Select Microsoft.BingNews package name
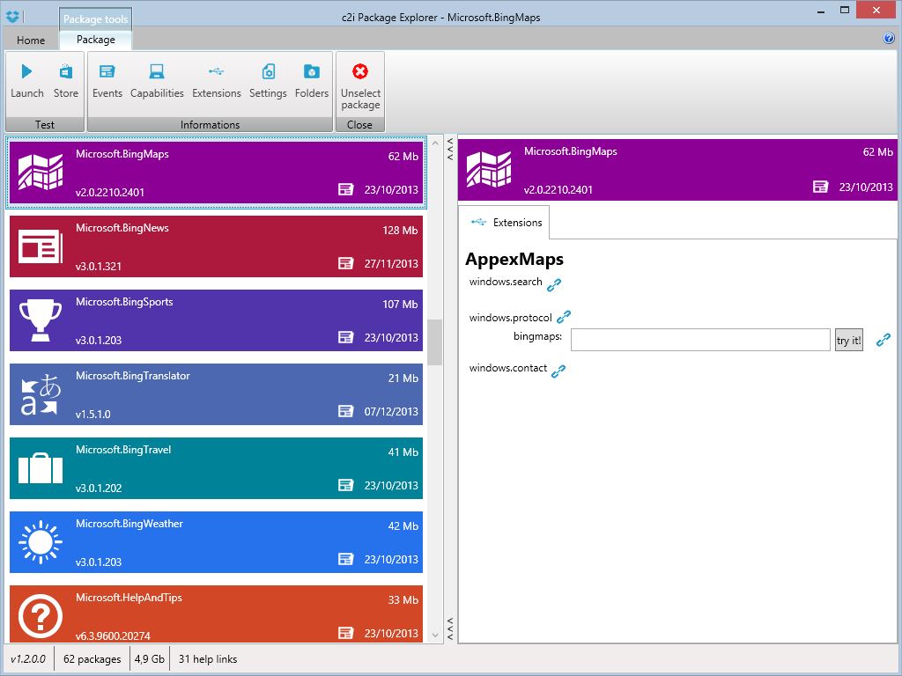Image resolution: width=902 pixels, height=676 pixels. tap(122, 228)
